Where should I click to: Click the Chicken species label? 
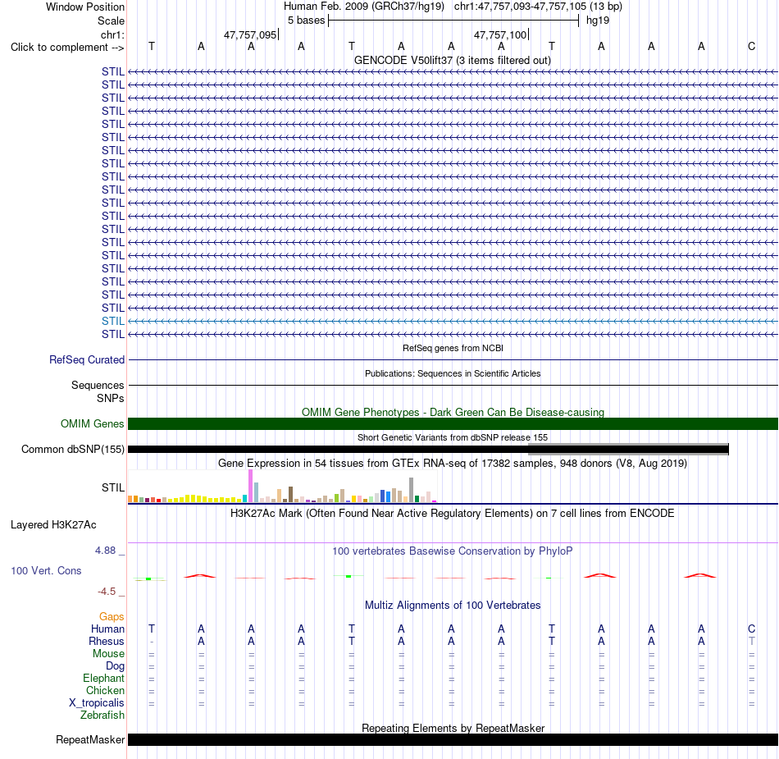[x=105, y=690]
